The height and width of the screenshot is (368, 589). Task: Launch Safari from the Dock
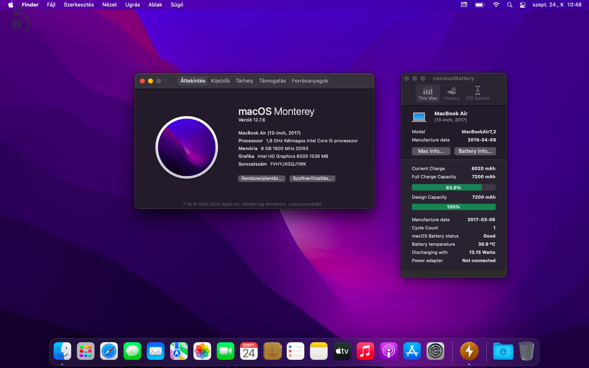[109, 351]
